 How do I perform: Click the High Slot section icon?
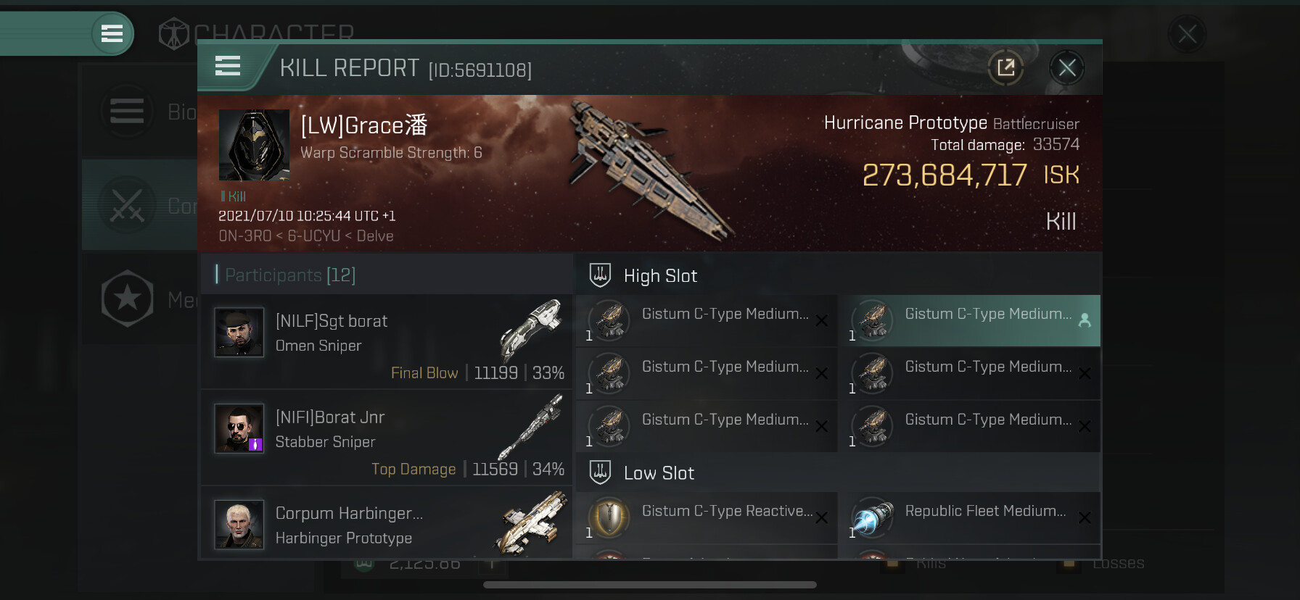tap(600, 275)
